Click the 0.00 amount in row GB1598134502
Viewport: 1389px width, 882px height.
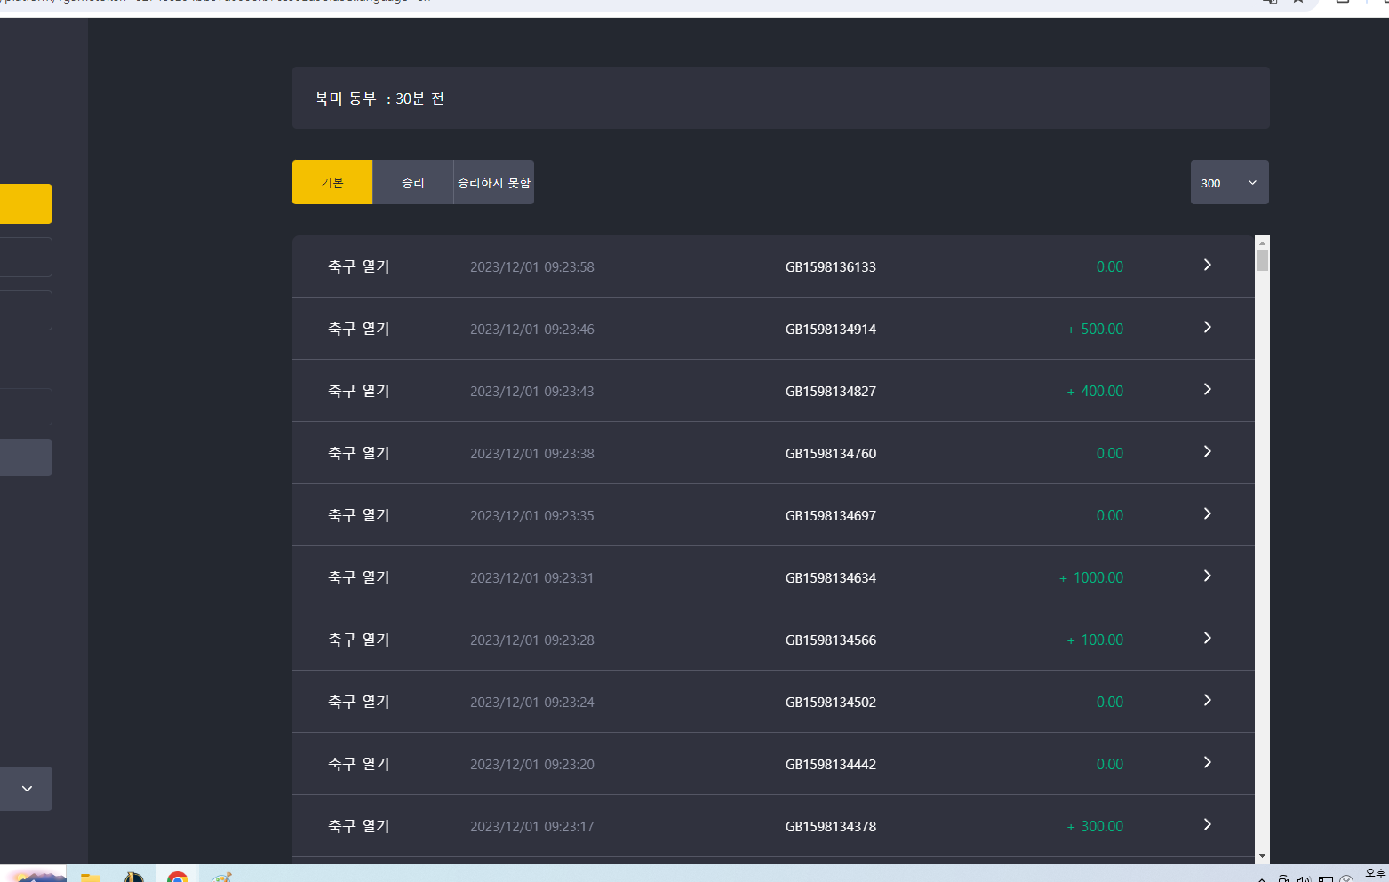[x=1110, y=702]
